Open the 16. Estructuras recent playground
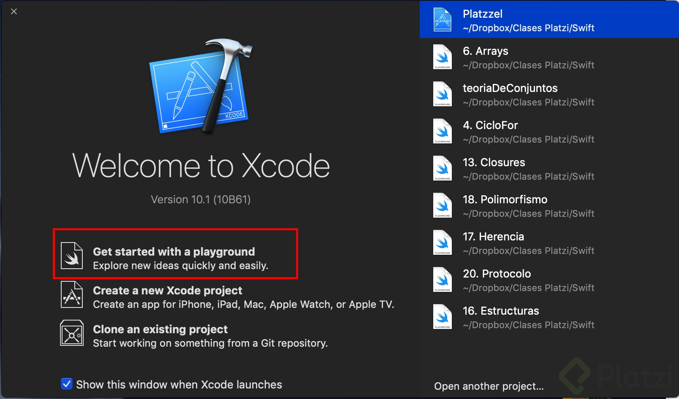Viewport: 679px width, 399px height. [501, 311]
